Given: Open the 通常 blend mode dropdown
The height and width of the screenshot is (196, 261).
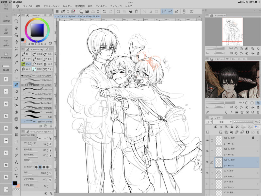Looking at the screenshot, I should click(222, 122).
